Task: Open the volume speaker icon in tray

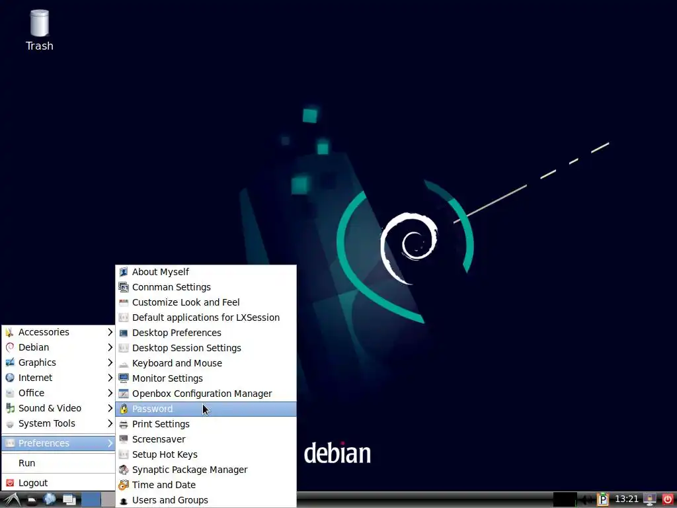Action: click(x=586, y=500)
